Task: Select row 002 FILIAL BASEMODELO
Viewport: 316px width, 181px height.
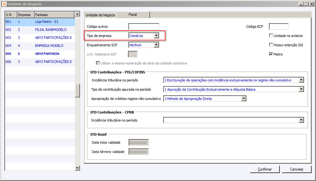Action: point(40,30)
